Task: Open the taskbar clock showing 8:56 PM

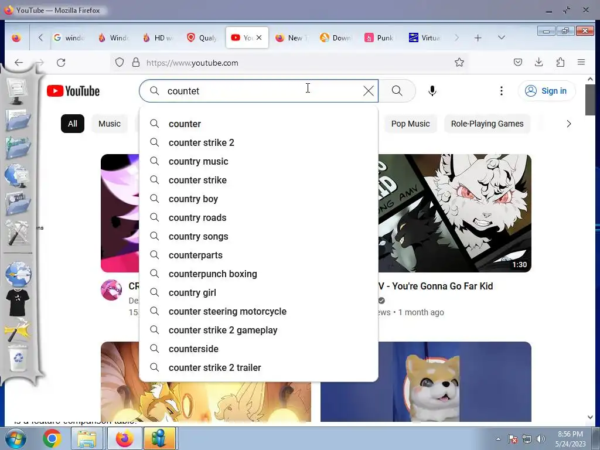Action: point(570,439)
